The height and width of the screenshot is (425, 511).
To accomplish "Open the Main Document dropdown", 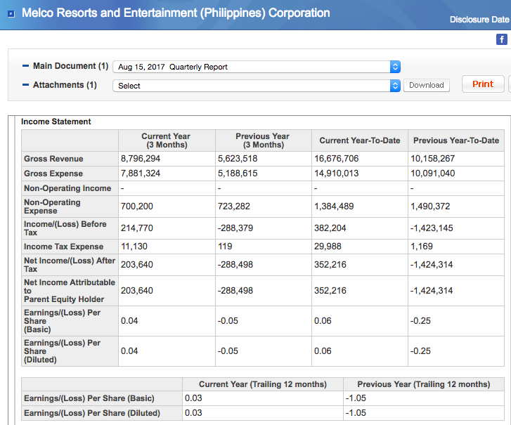I will [257, 67].
